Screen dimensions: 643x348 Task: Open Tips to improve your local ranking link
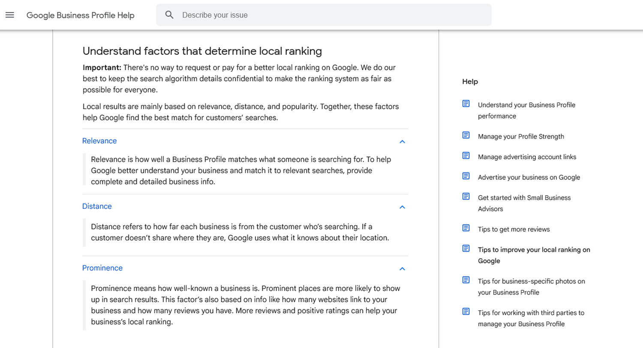[534, 255]
